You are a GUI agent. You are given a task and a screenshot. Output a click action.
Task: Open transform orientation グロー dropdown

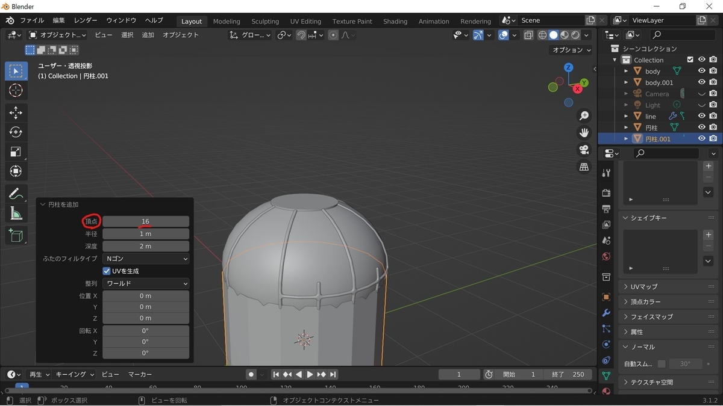tap(250, 35)
